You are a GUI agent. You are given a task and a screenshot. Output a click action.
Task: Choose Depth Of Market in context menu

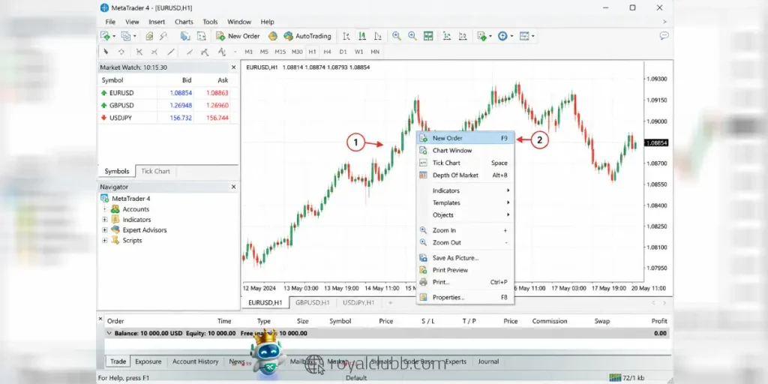pyautogui.click(x=465, y=175)
